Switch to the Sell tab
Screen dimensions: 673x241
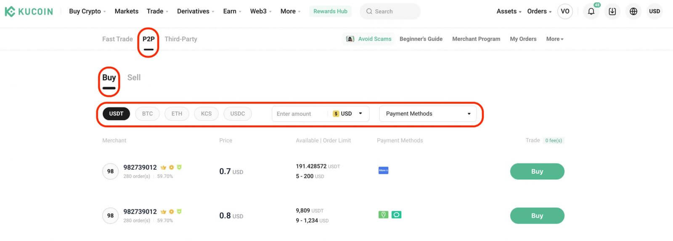tap(134, 78)
